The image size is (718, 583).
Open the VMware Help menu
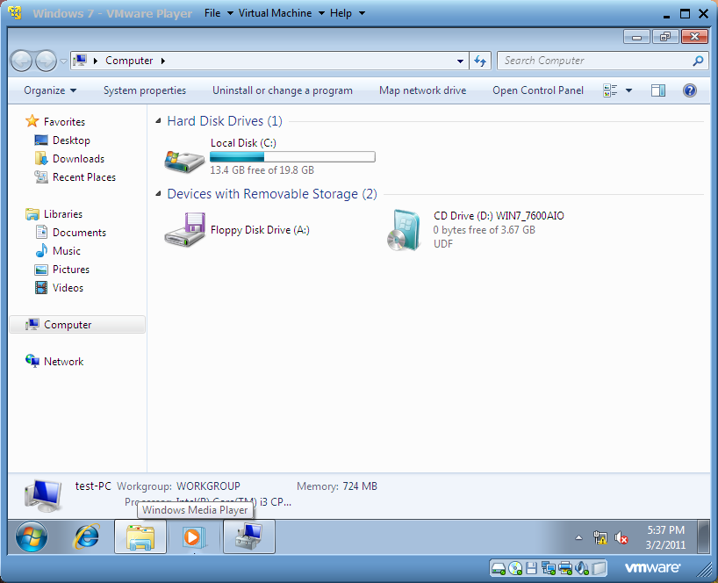347,13
